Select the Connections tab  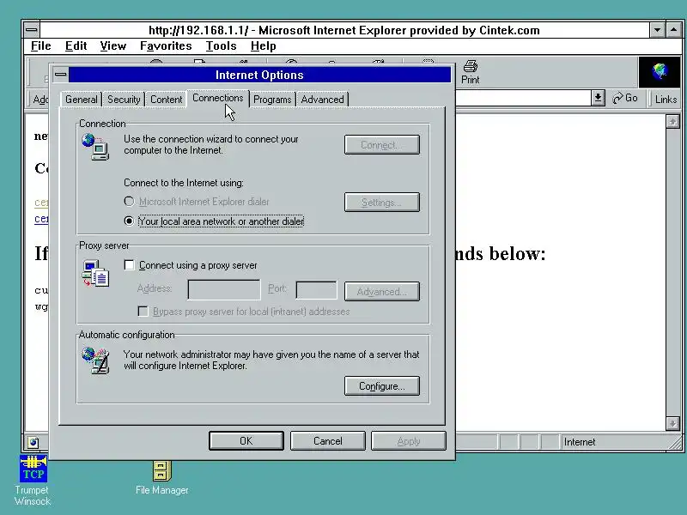(218, 98)
